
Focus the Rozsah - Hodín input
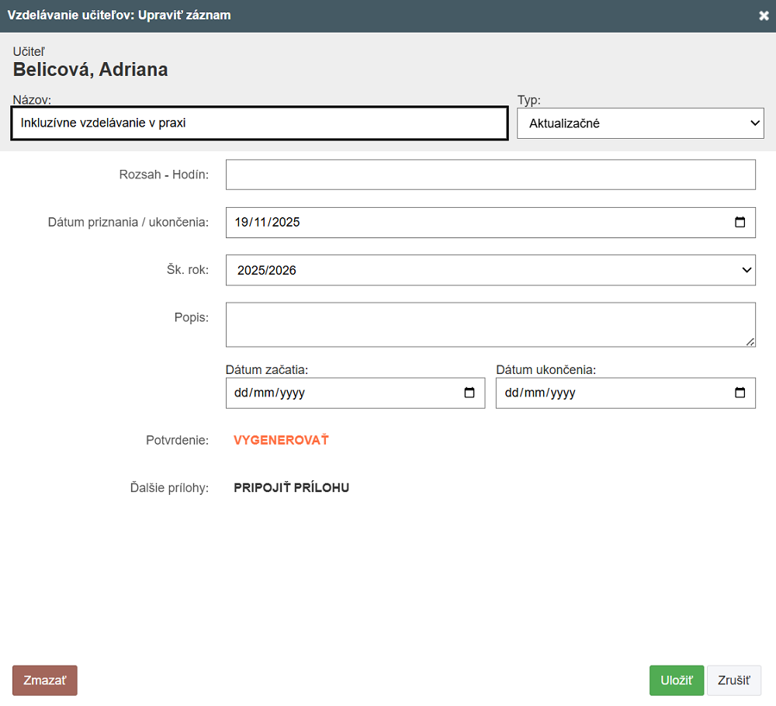click(490, 175)
